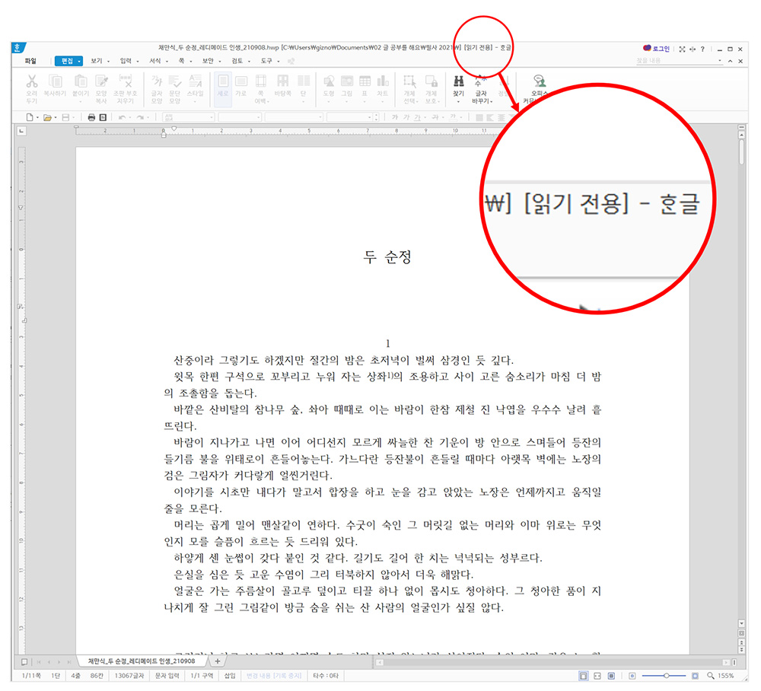Expand the font size combo box
Image resolution: width=761 pixels, height=691 pixels.
pyautogui.click(x=370, y=117)
